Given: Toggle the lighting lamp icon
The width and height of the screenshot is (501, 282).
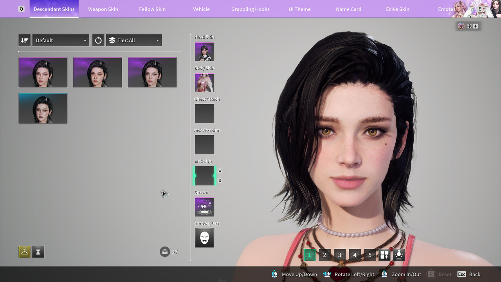Looking at the screenshot, I should pos(399,255).
